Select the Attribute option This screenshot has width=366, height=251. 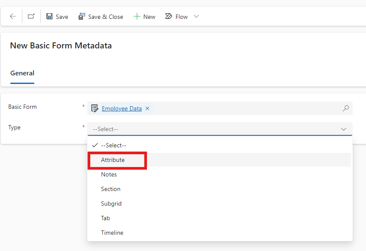(113, 160)
